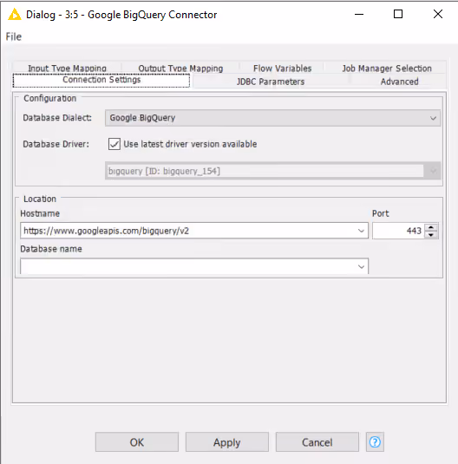458x464 pixels.
Task: Open the Output Type Mapping tab
Action: (180, 68)
